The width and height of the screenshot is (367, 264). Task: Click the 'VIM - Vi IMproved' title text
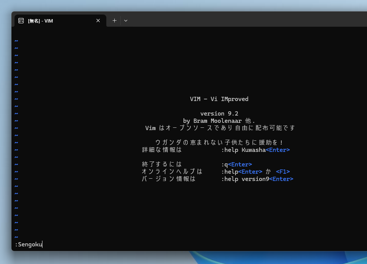point(219,99)
